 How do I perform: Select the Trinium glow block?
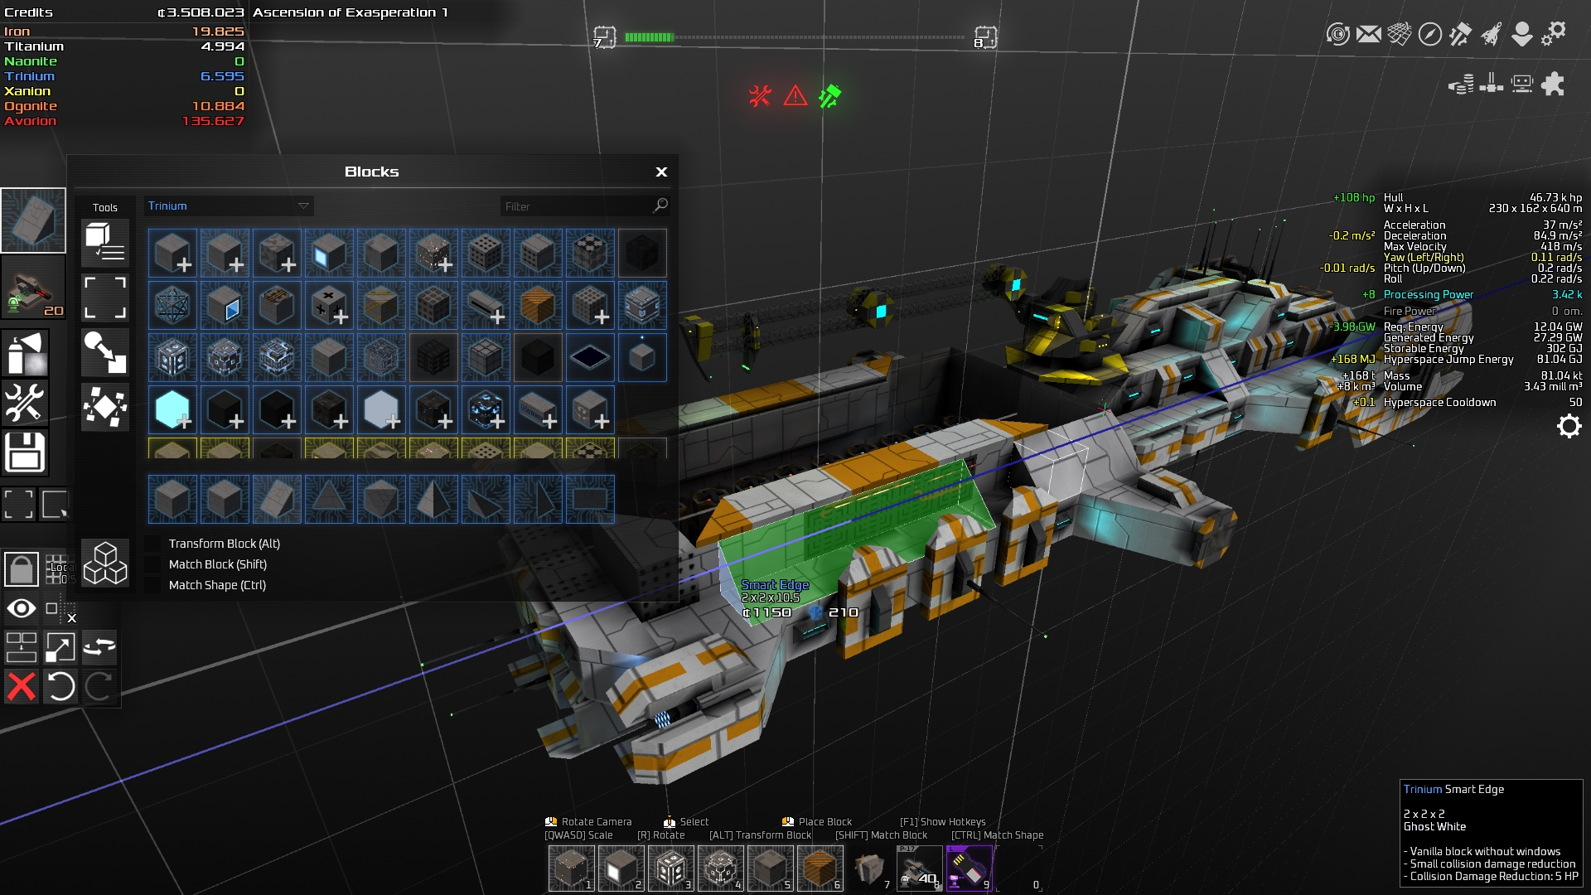[x=172, y=409]
